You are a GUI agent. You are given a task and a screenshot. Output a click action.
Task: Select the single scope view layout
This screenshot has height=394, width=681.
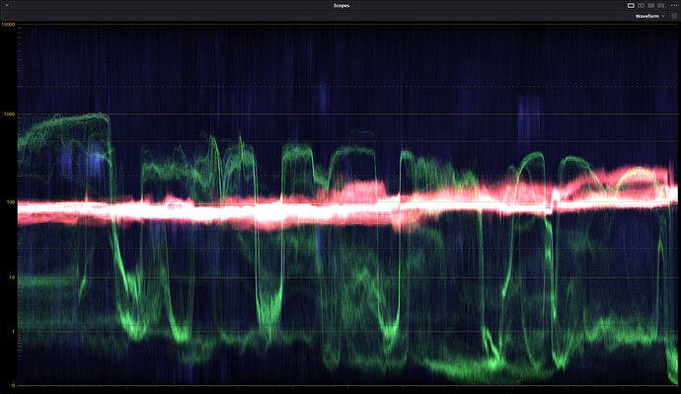pyautogui.click(x=631, y=5)
